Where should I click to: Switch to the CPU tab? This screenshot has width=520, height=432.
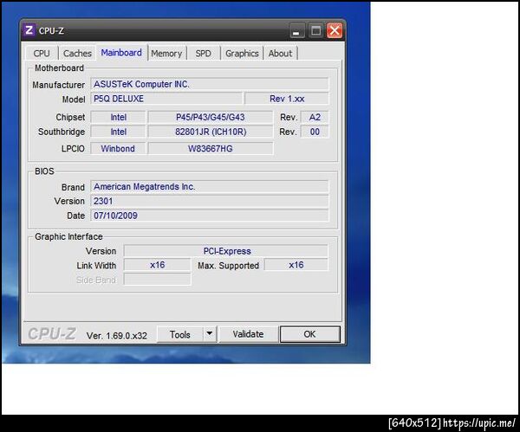pos(42,54)
